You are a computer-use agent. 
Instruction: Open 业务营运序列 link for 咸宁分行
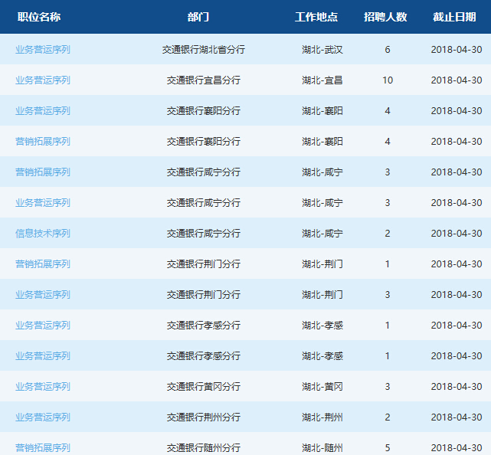tap(43, 203)
